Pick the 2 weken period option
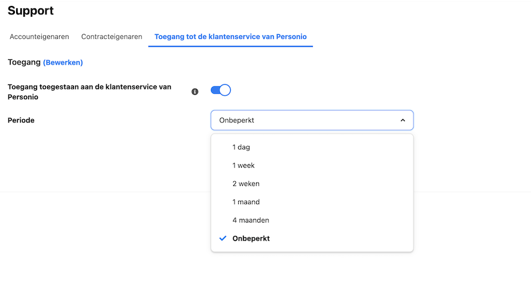The height and width of the screenshot is (284, 531). tap(312, 184)
